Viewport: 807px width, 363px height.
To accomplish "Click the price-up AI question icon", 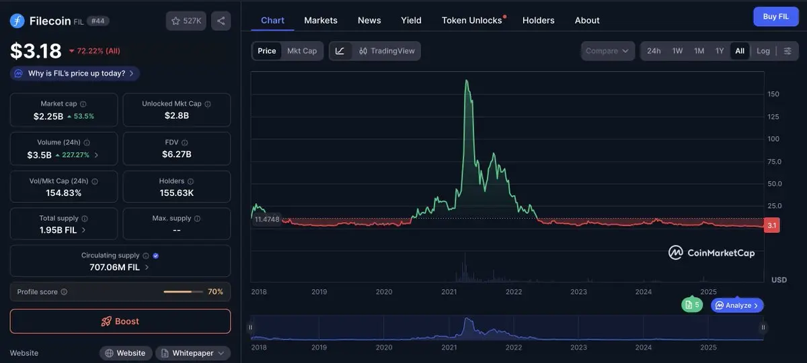I will (x=19, y=74).
